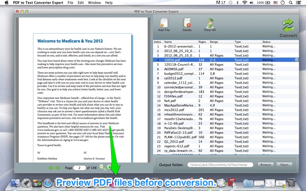The height and width of the screenshot is (191, 306).
Task: Click the output folder path field
Action: pyautogui.click(x=221, y=165)
